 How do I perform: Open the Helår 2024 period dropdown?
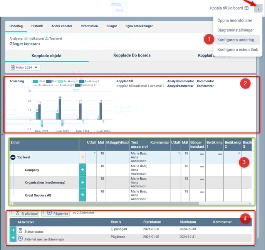25,67
